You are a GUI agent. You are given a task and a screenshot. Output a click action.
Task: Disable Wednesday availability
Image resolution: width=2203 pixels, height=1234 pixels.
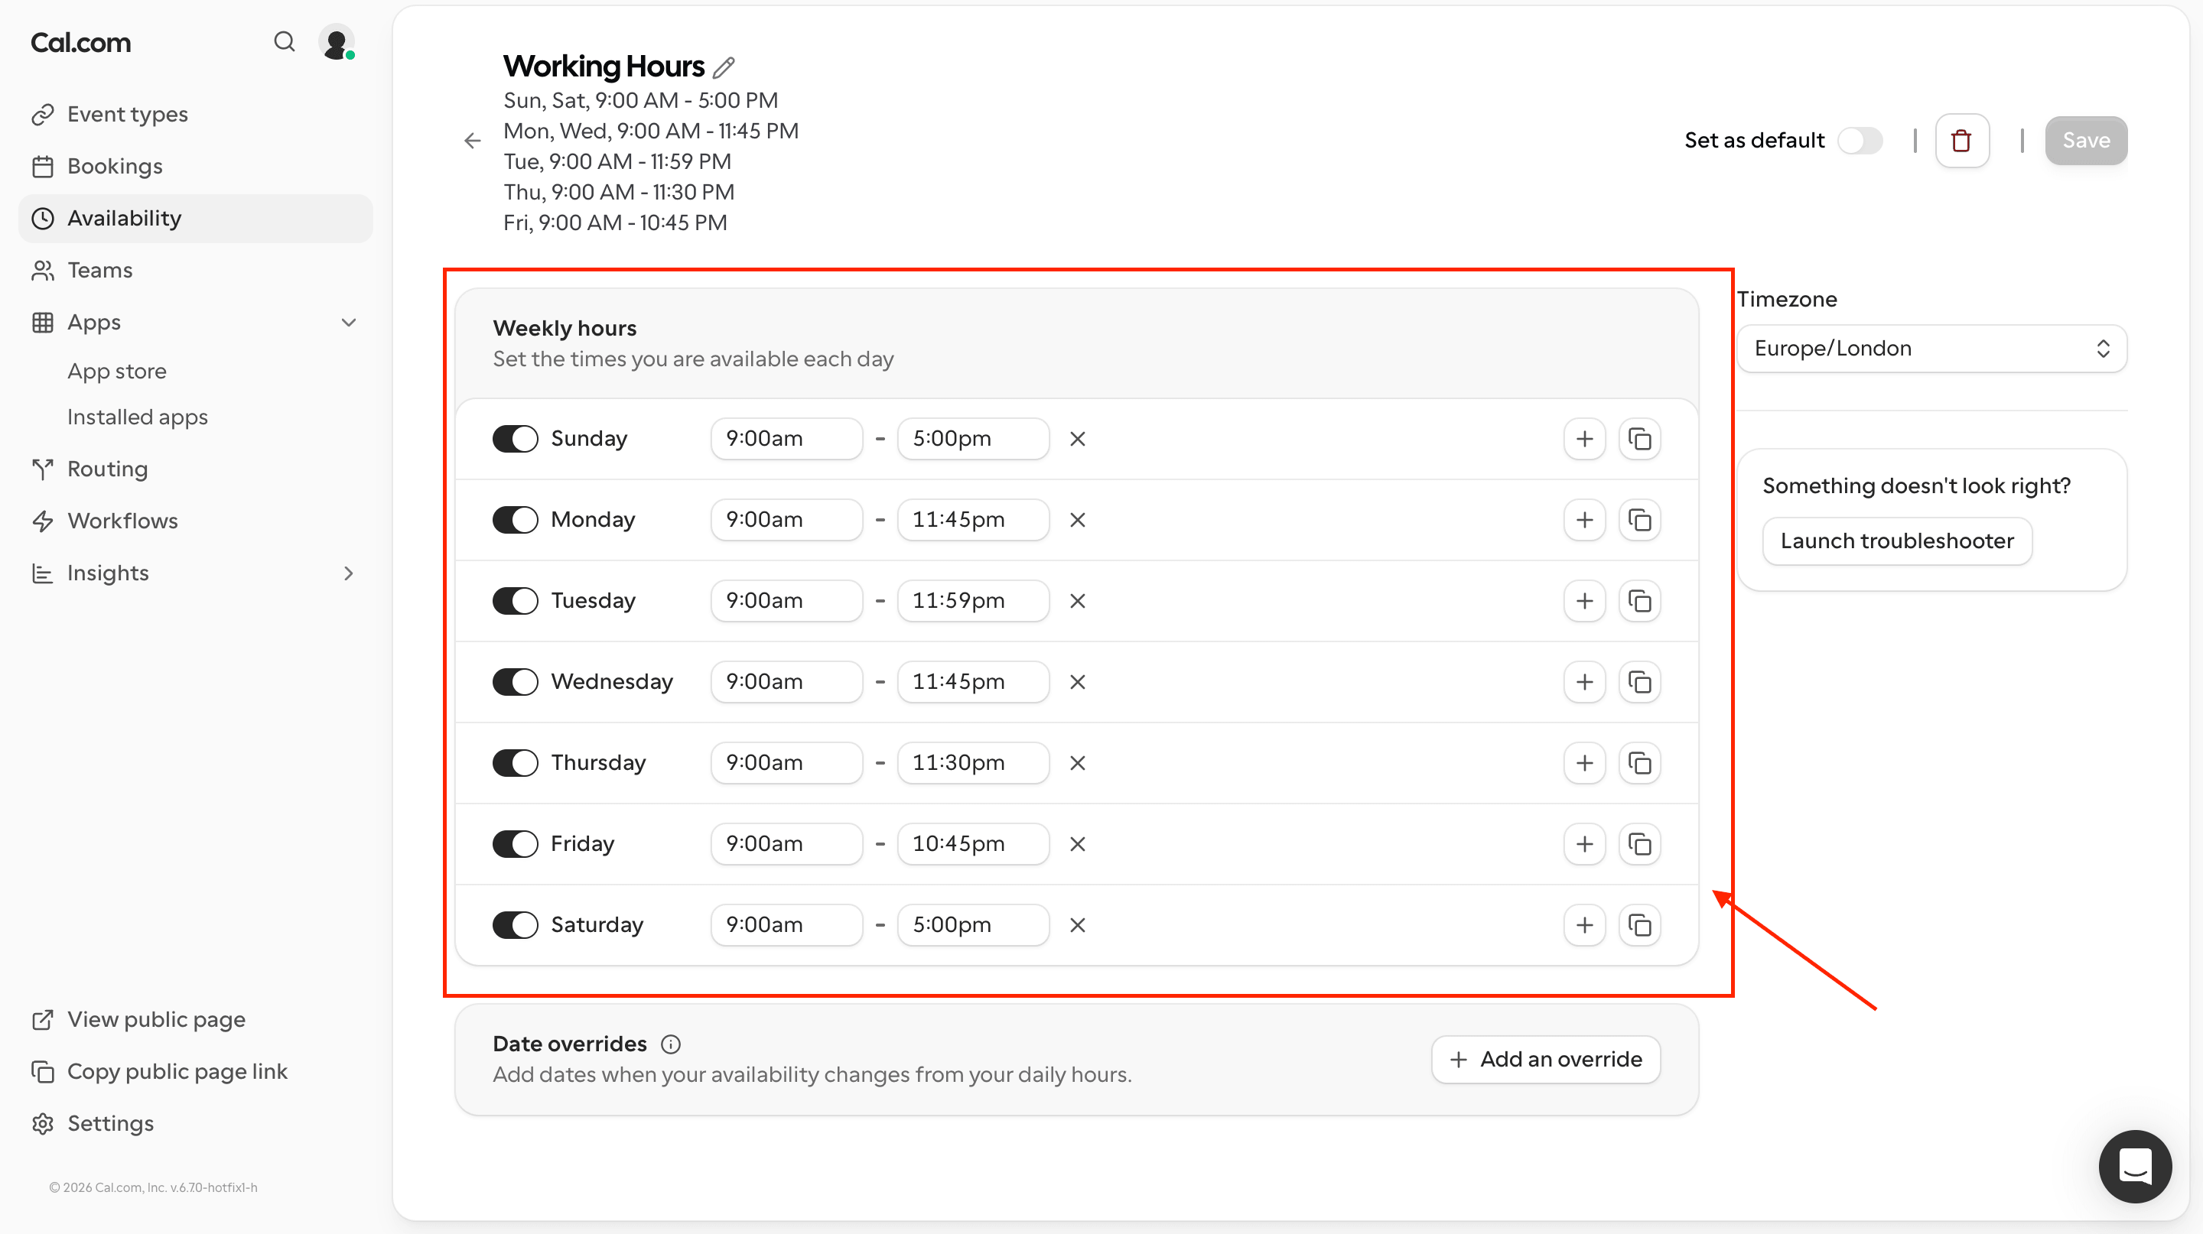[515, 682]
